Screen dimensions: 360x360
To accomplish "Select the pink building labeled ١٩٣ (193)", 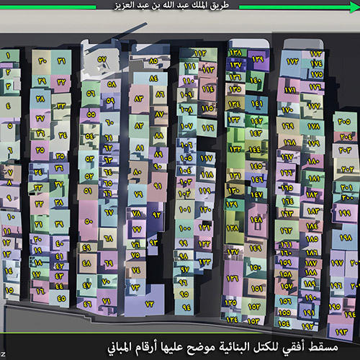I will click(x=341, y=331).
